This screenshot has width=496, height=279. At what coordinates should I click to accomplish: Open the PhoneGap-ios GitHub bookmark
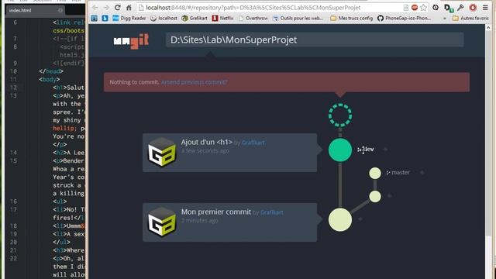(x=405, y=19)
